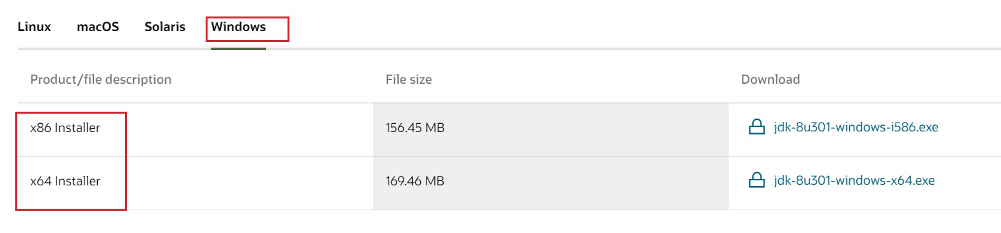Select the Solaris tab
The height and width of the screenshot is (233, 1001).
point(165,27)
